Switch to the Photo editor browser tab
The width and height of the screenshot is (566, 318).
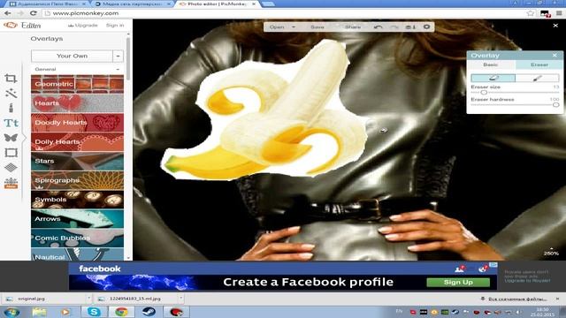click(x=218, y=4)
